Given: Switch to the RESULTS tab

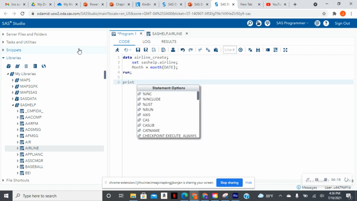Looking at the screenshot, I should [169, 42].
